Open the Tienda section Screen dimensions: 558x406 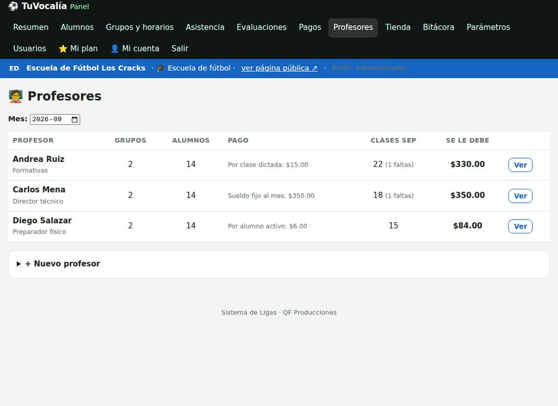[398, 27]
